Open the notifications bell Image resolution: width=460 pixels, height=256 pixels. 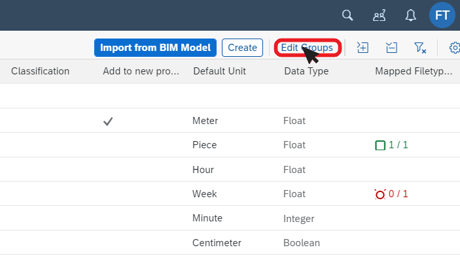point(411,15)
